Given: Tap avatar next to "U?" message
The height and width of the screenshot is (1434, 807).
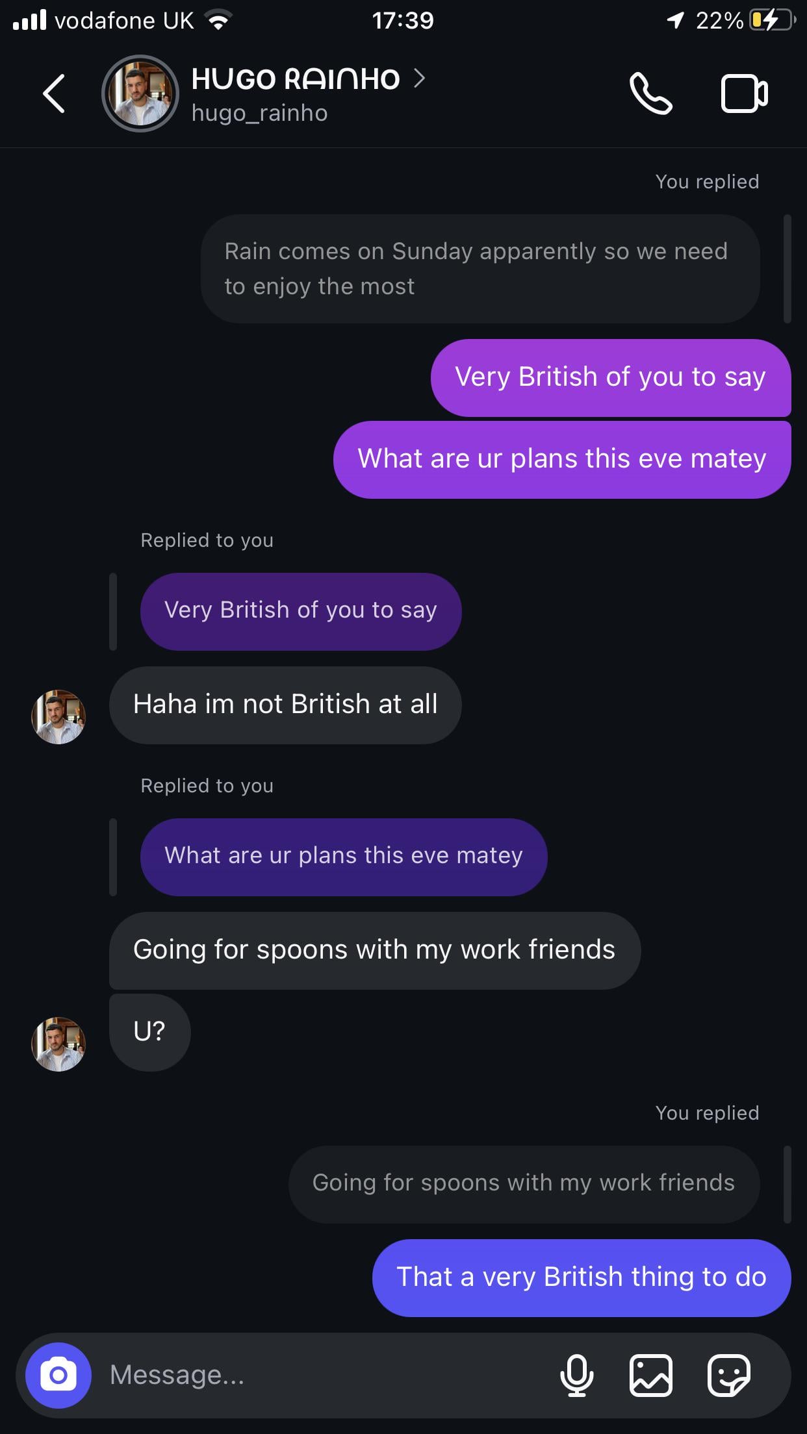Looking at the screenshot, I should [x=58, y=1044].
